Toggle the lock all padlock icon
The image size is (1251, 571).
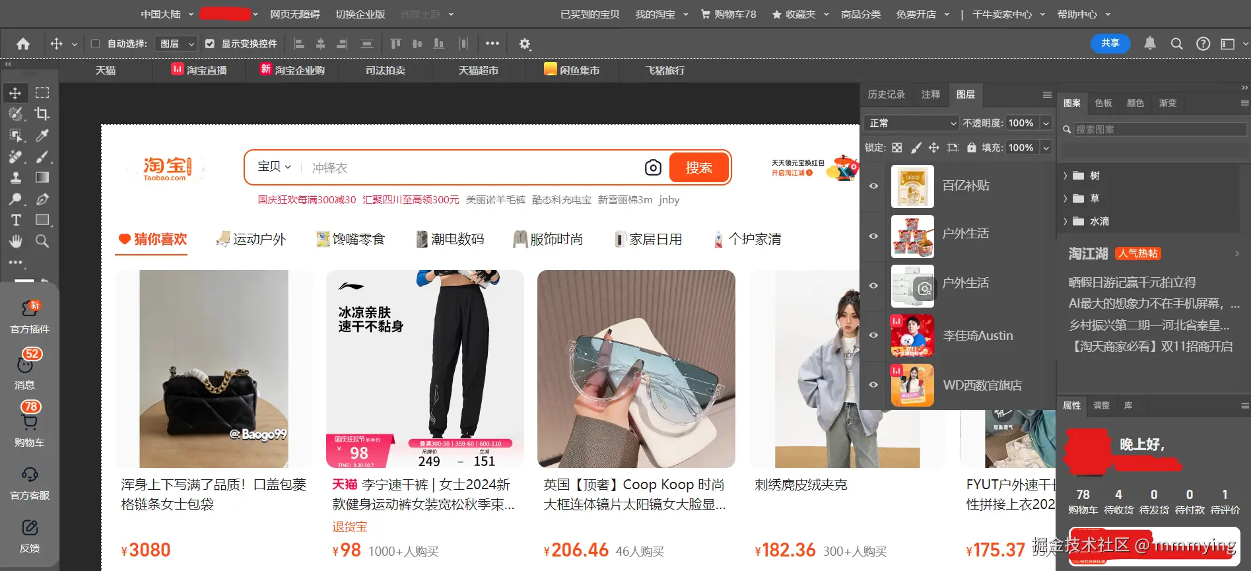(972, 148)
